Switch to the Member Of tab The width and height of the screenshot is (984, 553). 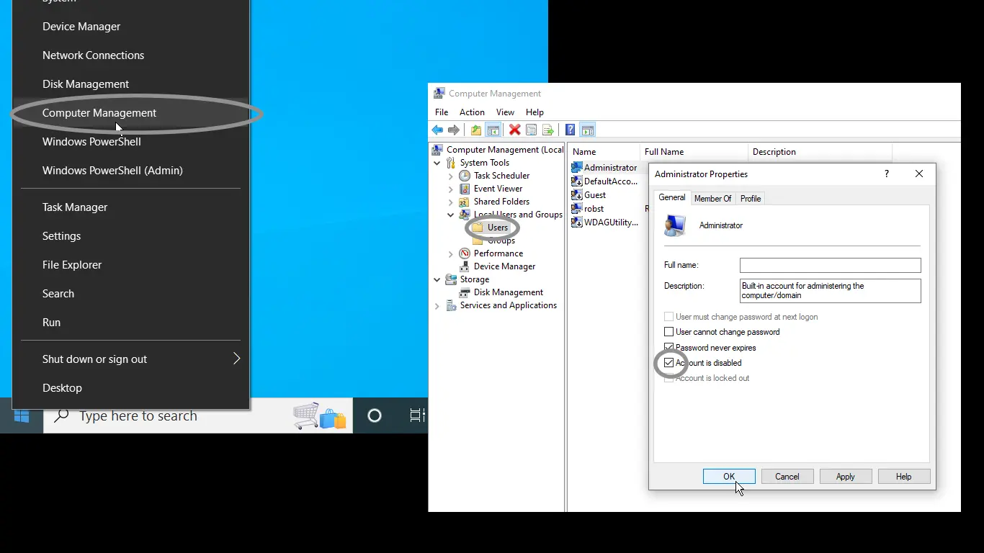click(712, 199)
